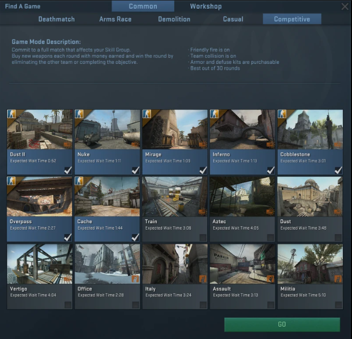
Task: Select the Competitive game mode tab
Action: [292, 19]
